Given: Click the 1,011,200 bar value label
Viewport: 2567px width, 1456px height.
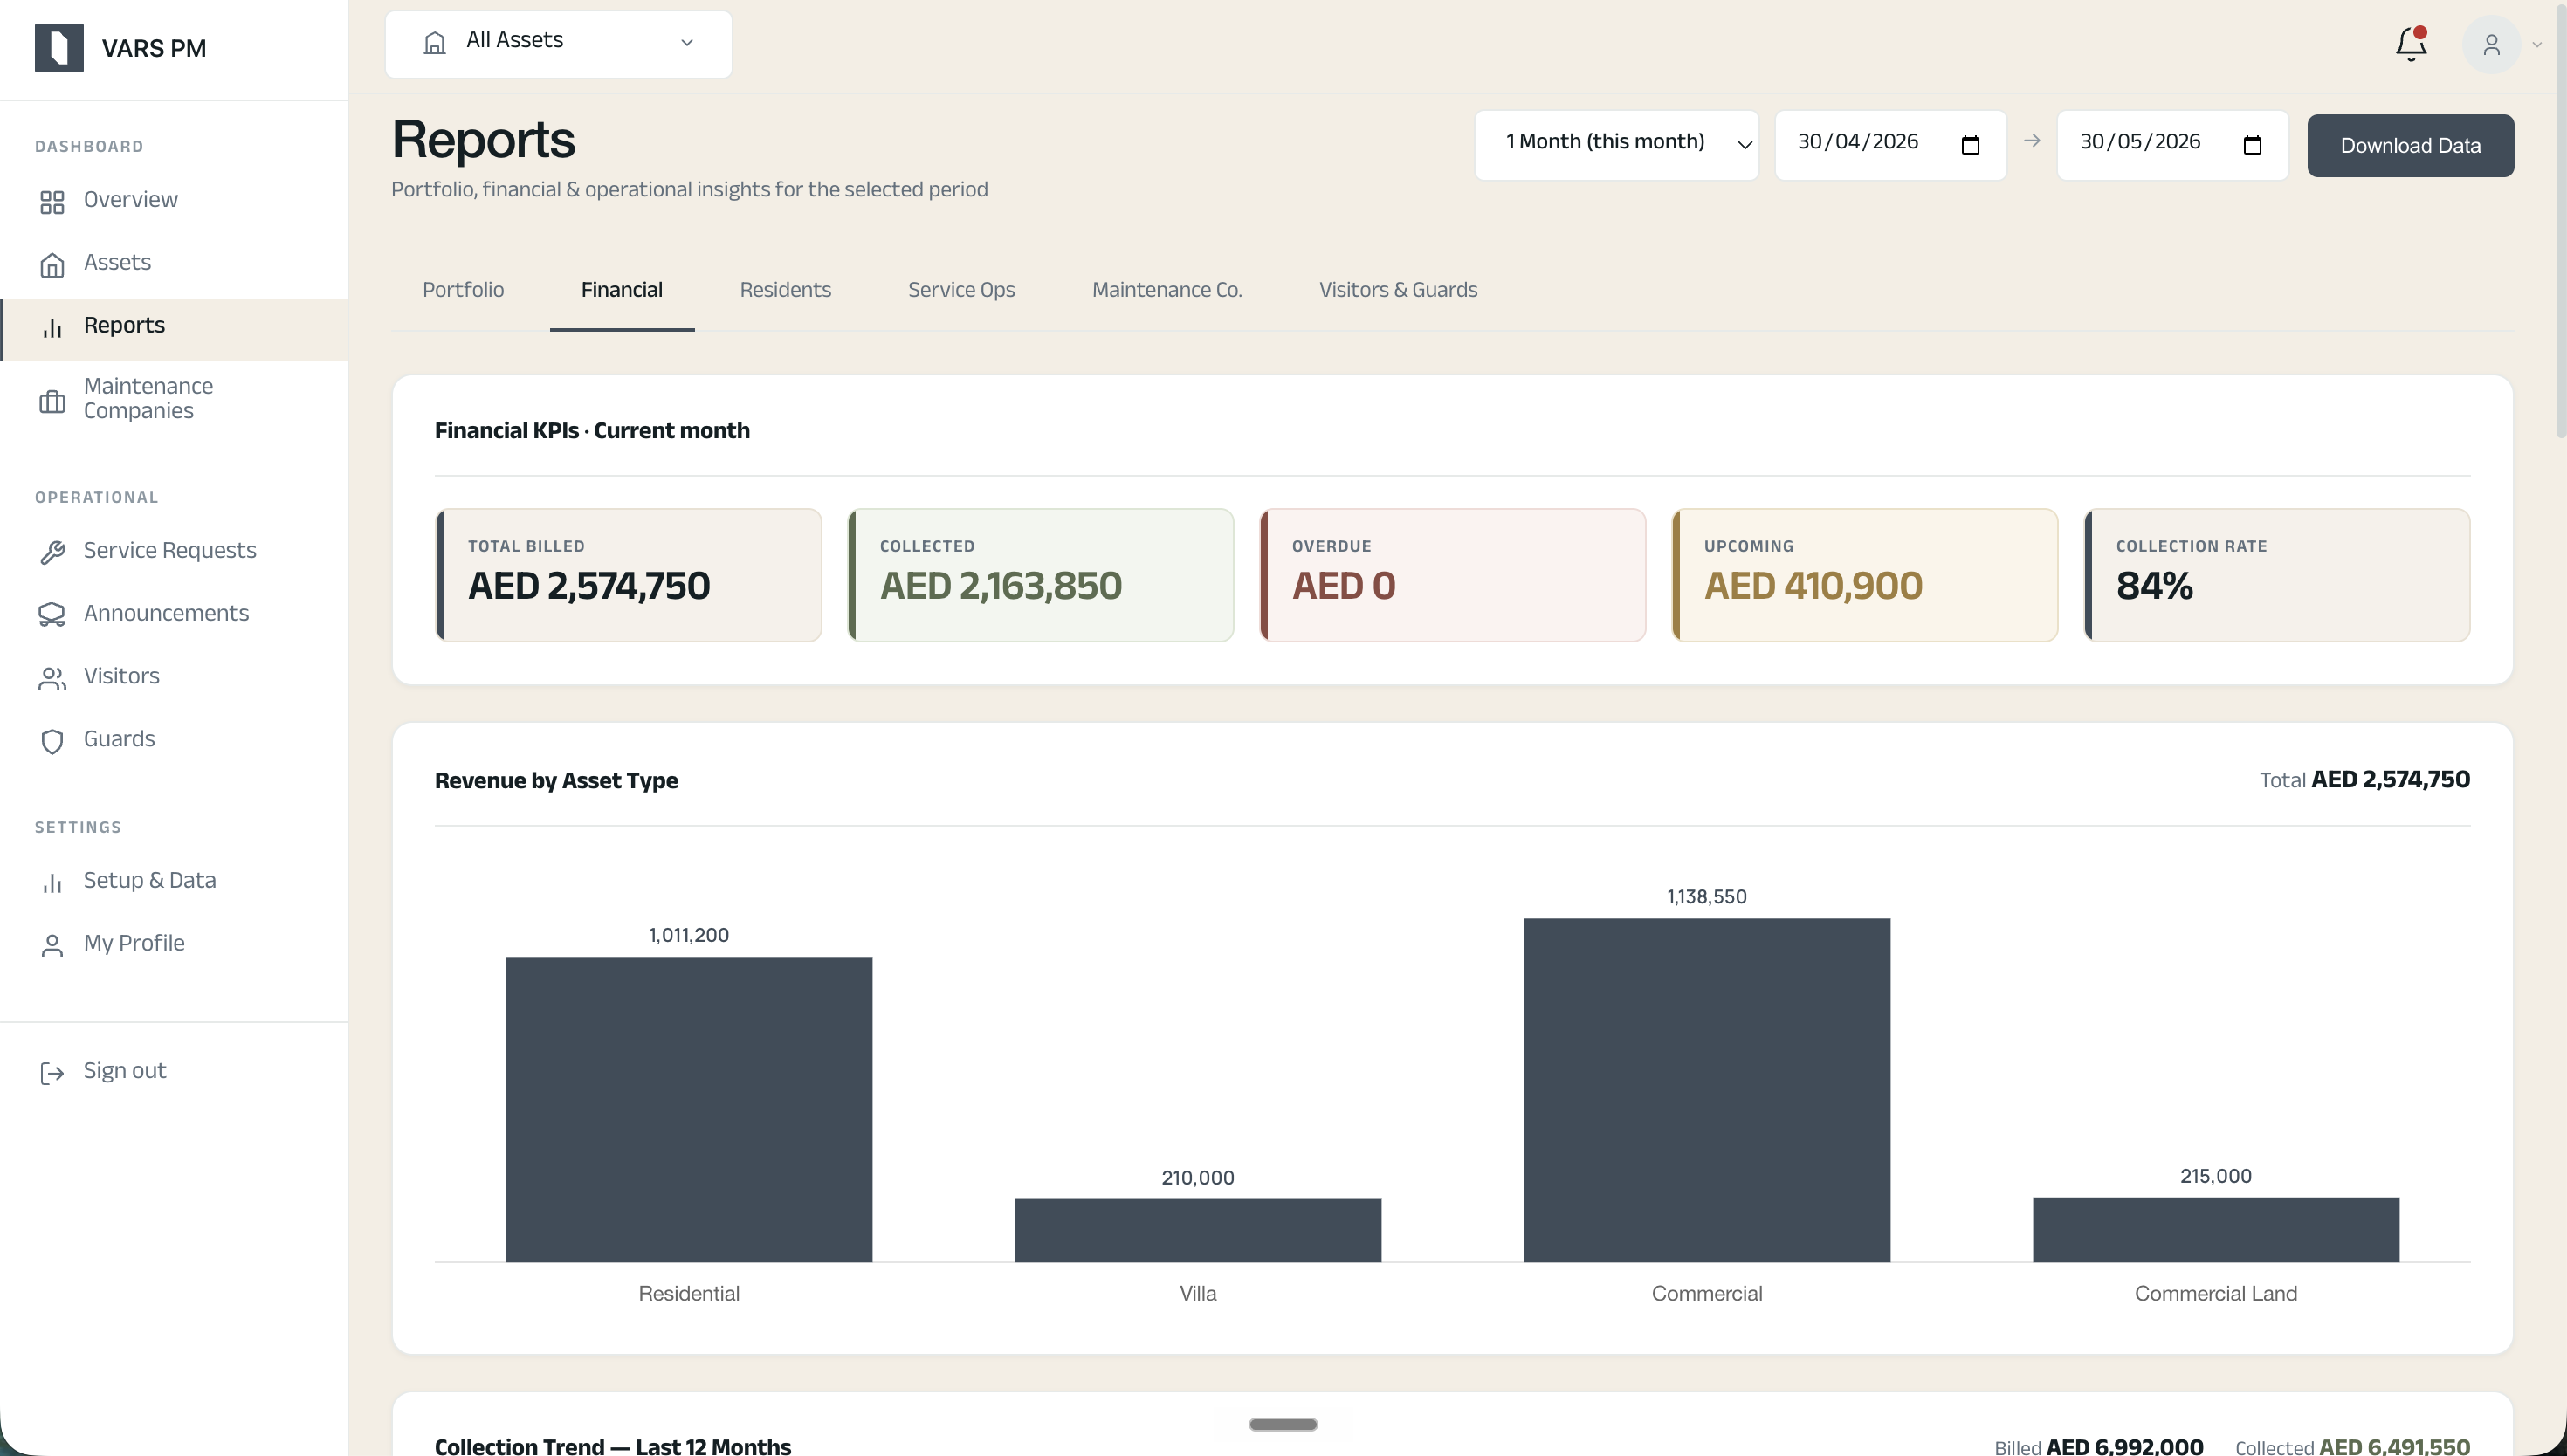Looking at the screenshot, I should (x=688, y=934).
